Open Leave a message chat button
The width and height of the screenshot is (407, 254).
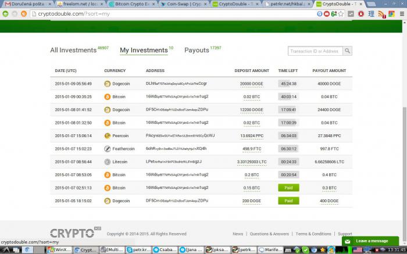[x=370, y=241]
